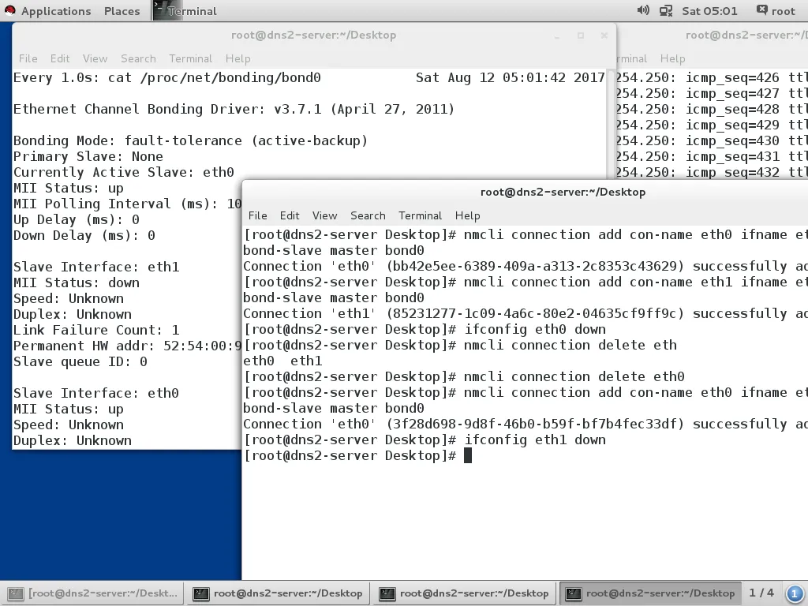Open File menu in bonding watch window
This screenshot has height=606, width=808.
pos(28,58)
